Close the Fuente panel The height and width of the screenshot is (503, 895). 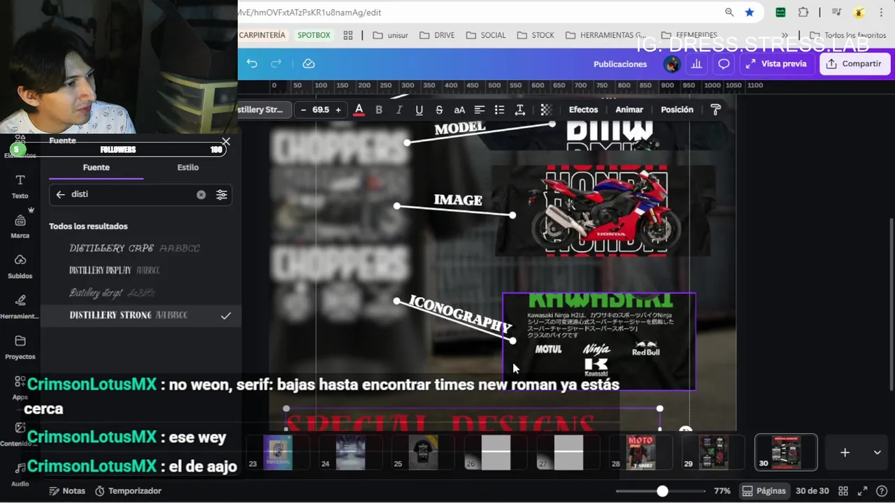[226, 142]
